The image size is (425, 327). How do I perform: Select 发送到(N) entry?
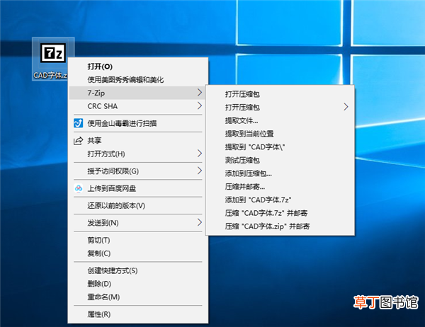click(x=137, y=223)
